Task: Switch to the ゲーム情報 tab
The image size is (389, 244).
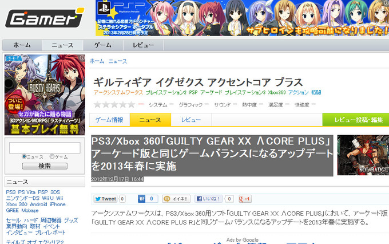Action: tap(109, 120)
